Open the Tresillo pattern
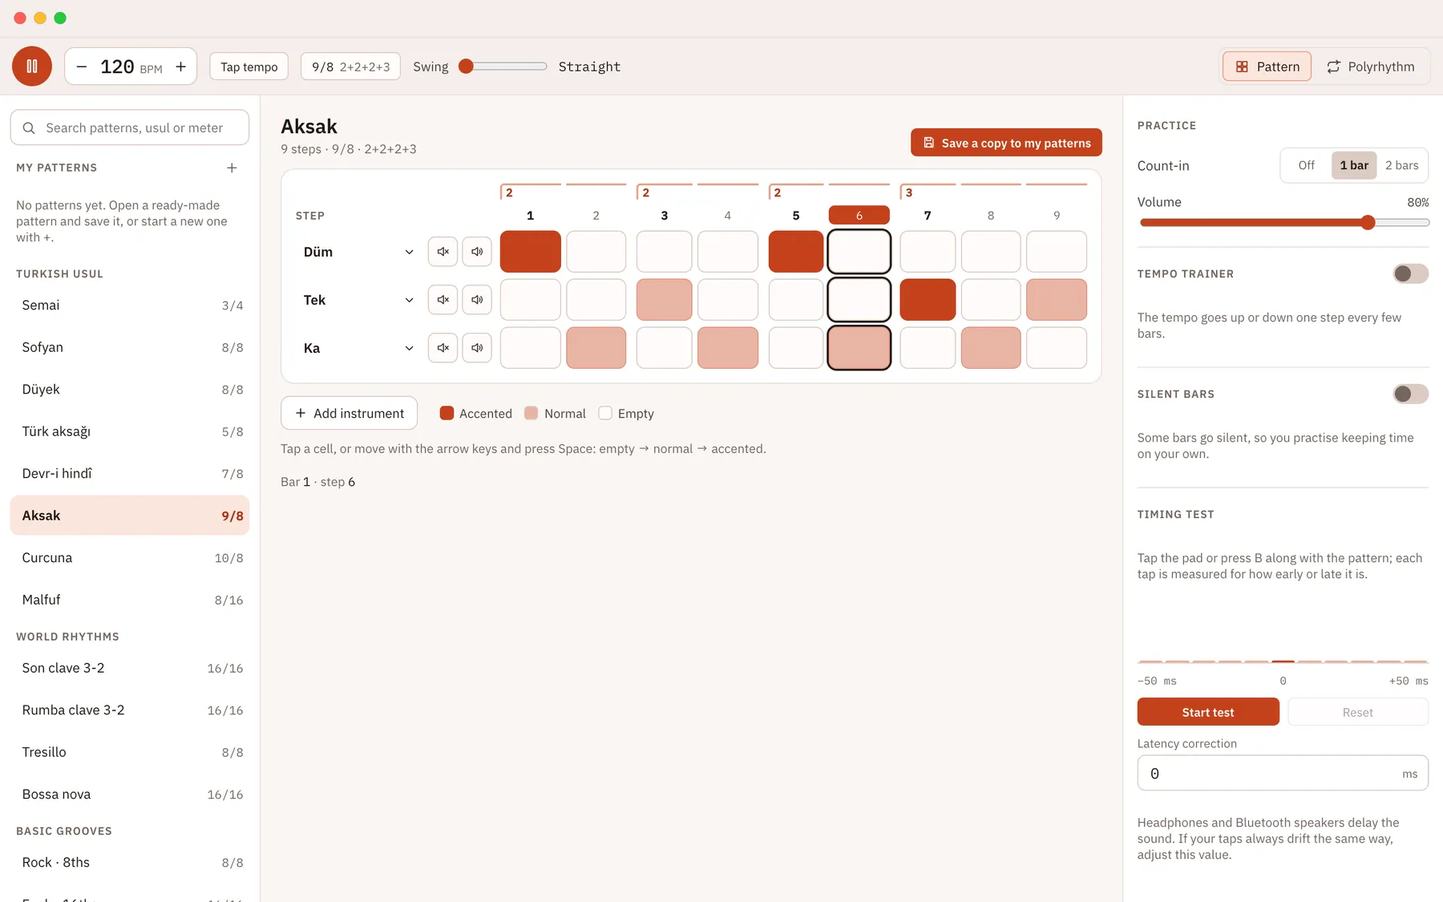 point(130,752)
